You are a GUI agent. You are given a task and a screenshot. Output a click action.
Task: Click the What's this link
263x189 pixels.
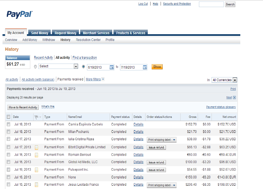(x=48, y=107)
